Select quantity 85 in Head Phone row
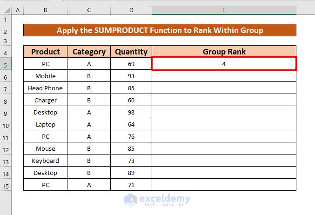 coord(131,88)
